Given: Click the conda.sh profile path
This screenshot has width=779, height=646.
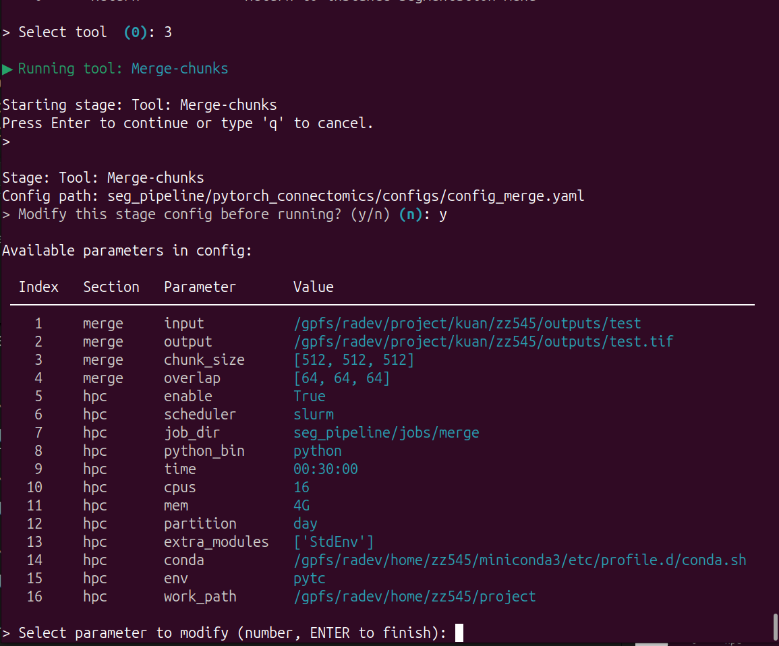Looking at the screenshot, I should click(519, 560).
